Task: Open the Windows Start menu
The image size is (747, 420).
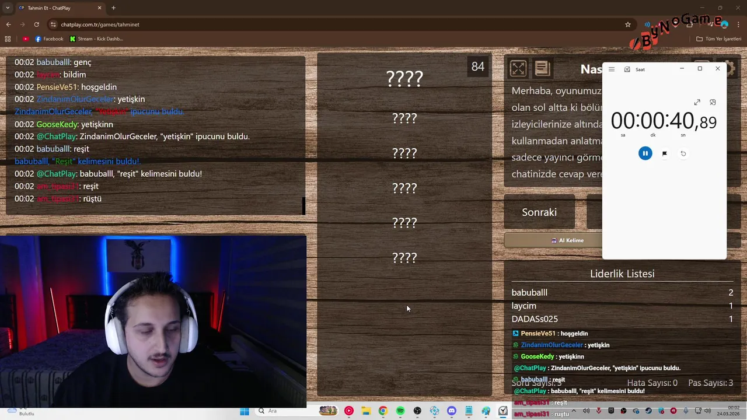Action: click(x=245, y=411)
